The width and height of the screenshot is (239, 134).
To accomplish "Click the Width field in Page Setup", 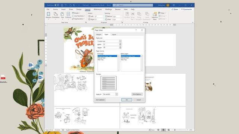I will click(x=111, y=44).
